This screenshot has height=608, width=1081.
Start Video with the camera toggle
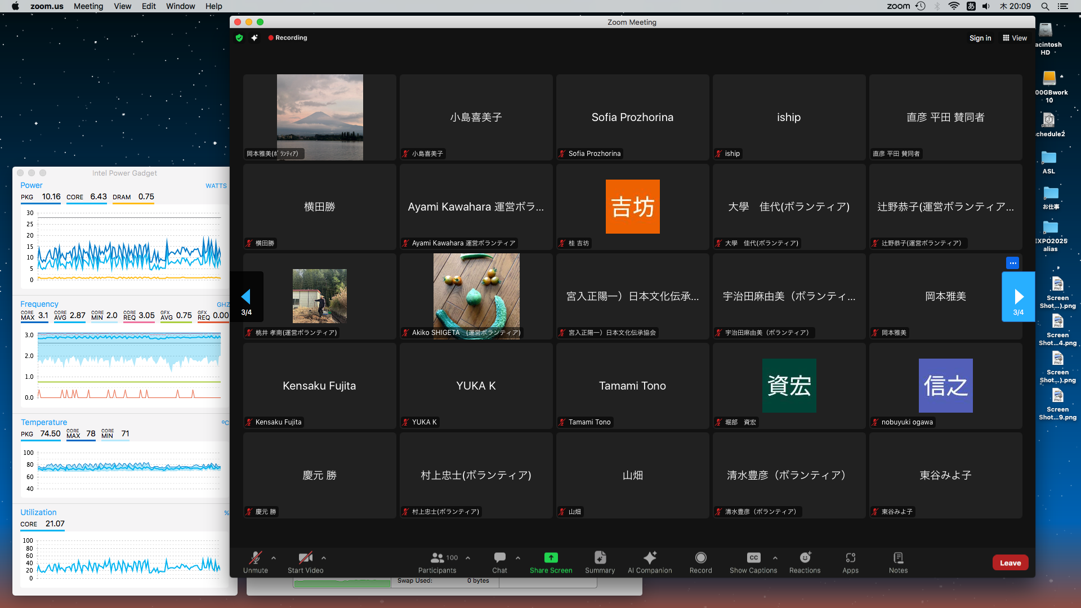tap(305, 558)
